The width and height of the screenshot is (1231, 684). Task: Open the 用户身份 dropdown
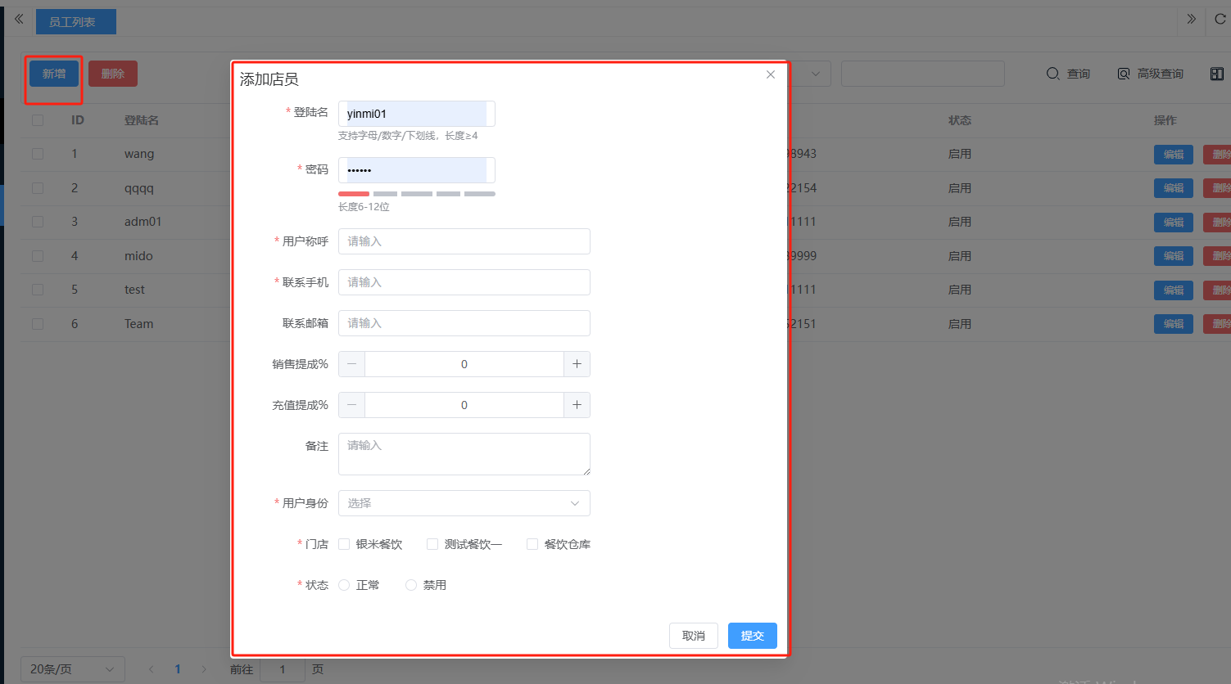pos(464,503)
